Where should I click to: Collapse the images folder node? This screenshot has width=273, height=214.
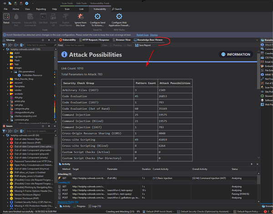(8, 68)
